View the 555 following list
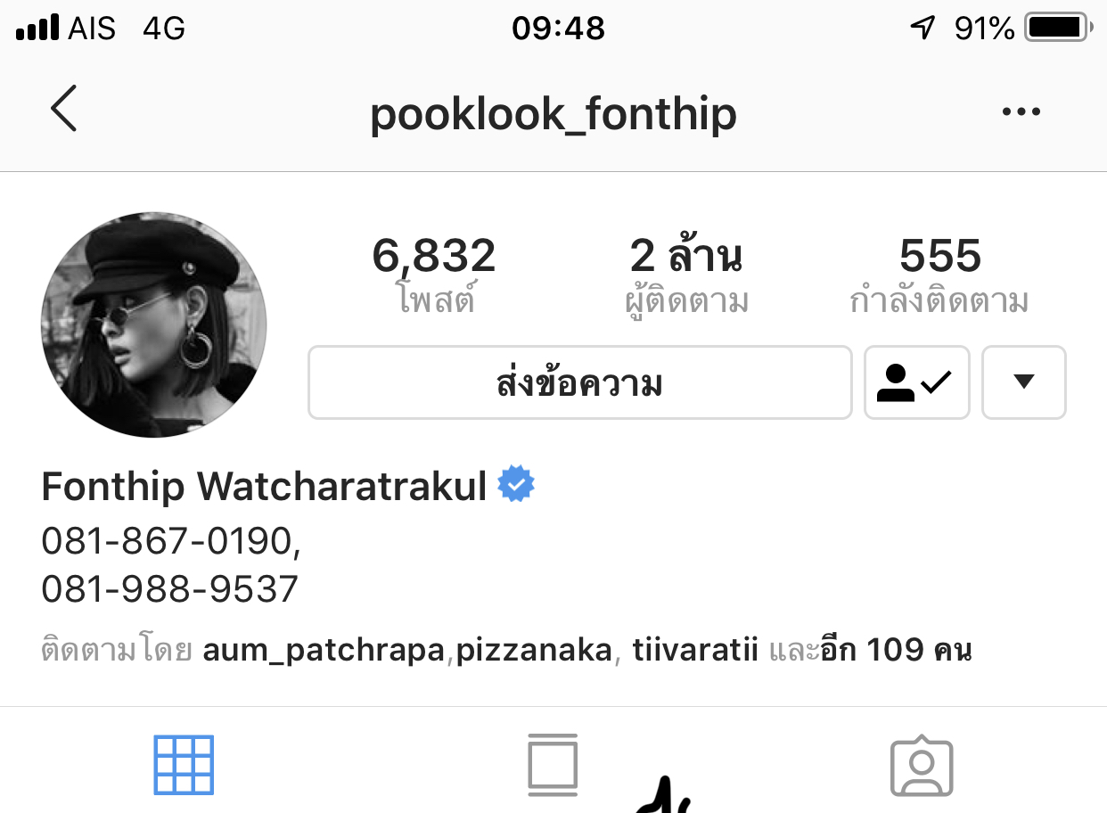The width and height of the screenshot is (1107, 813). tap(939, 275)
